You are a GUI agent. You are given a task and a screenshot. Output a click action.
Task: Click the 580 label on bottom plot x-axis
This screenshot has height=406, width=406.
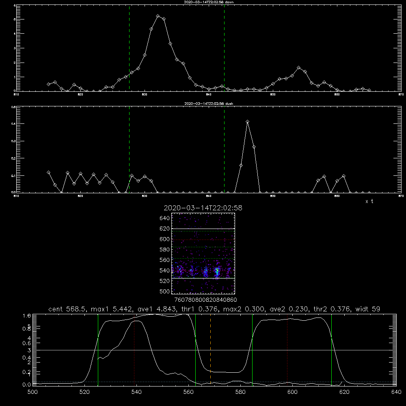click(240, 392)
